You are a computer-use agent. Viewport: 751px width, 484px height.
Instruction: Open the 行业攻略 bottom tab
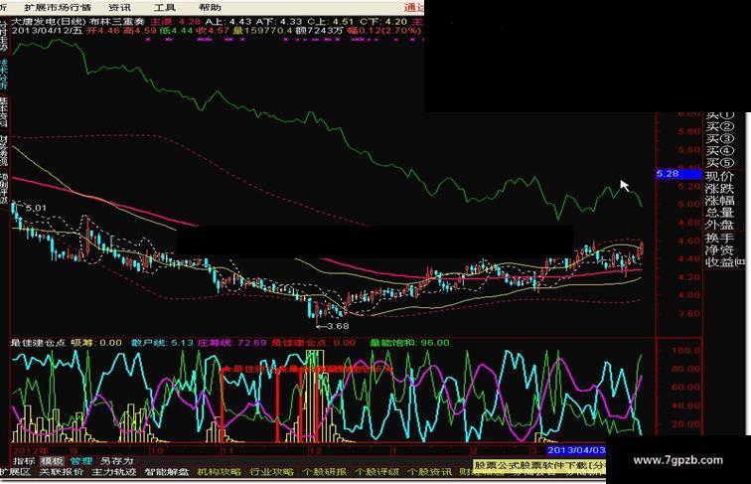271,472
